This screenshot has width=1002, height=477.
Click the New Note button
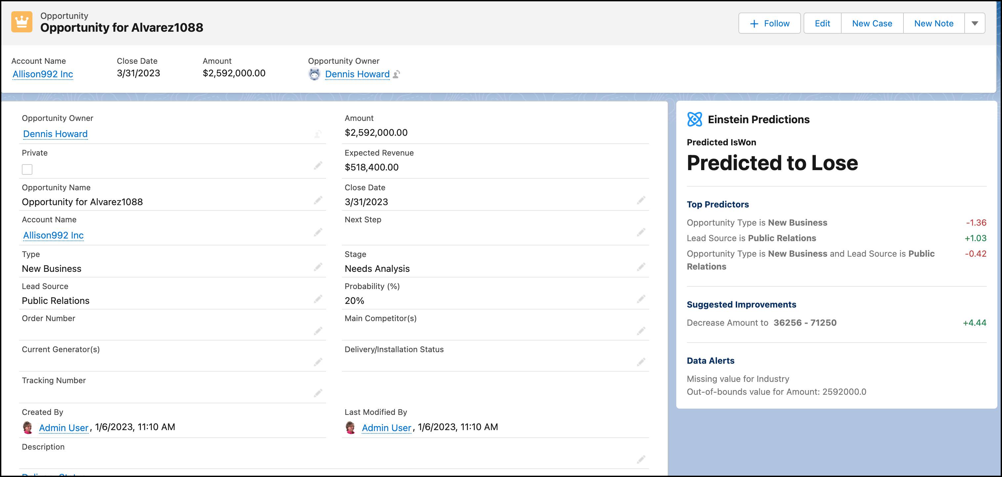[x=934, y=23]
